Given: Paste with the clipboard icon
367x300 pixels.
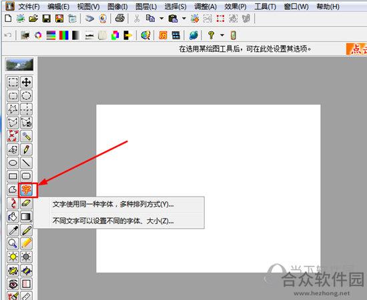Looking at the screenshot, I should tap(173, 19).
